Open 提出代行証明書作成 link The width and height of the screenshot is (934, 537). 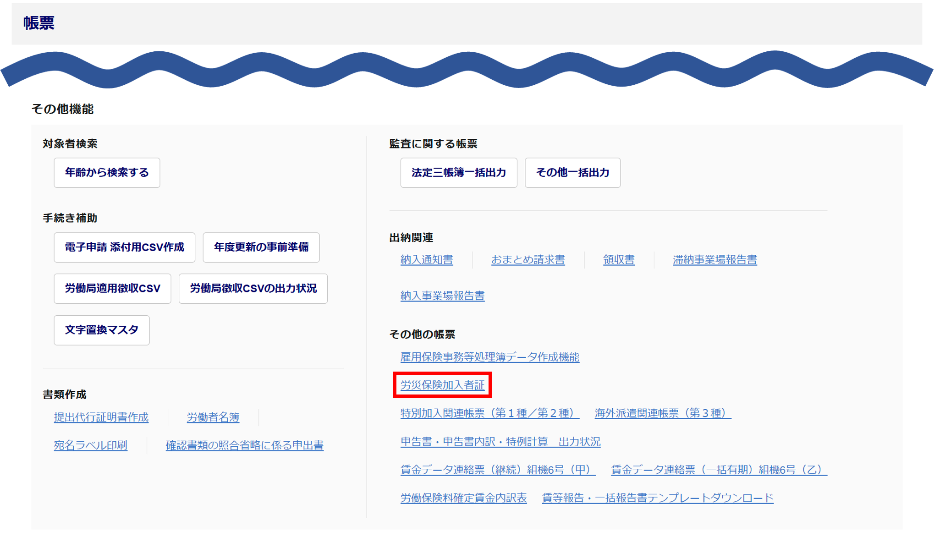tap(101, 417)
